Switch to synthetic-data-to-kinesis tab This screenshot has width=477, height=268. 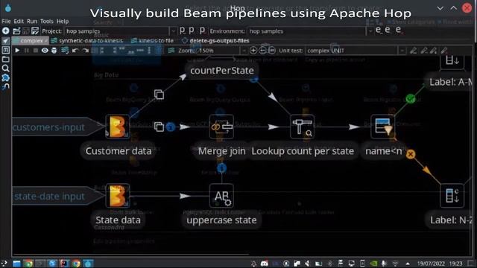point(88,41)
